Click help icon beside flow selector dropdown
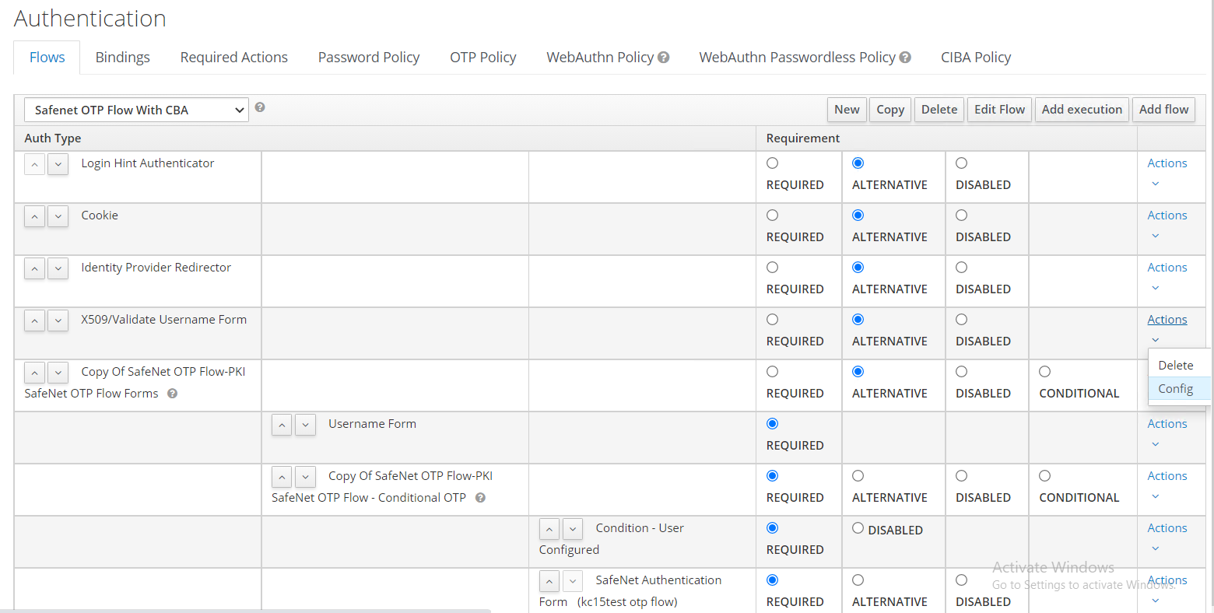This screenshot has height=613, width=1214. (x=260, y=107)
